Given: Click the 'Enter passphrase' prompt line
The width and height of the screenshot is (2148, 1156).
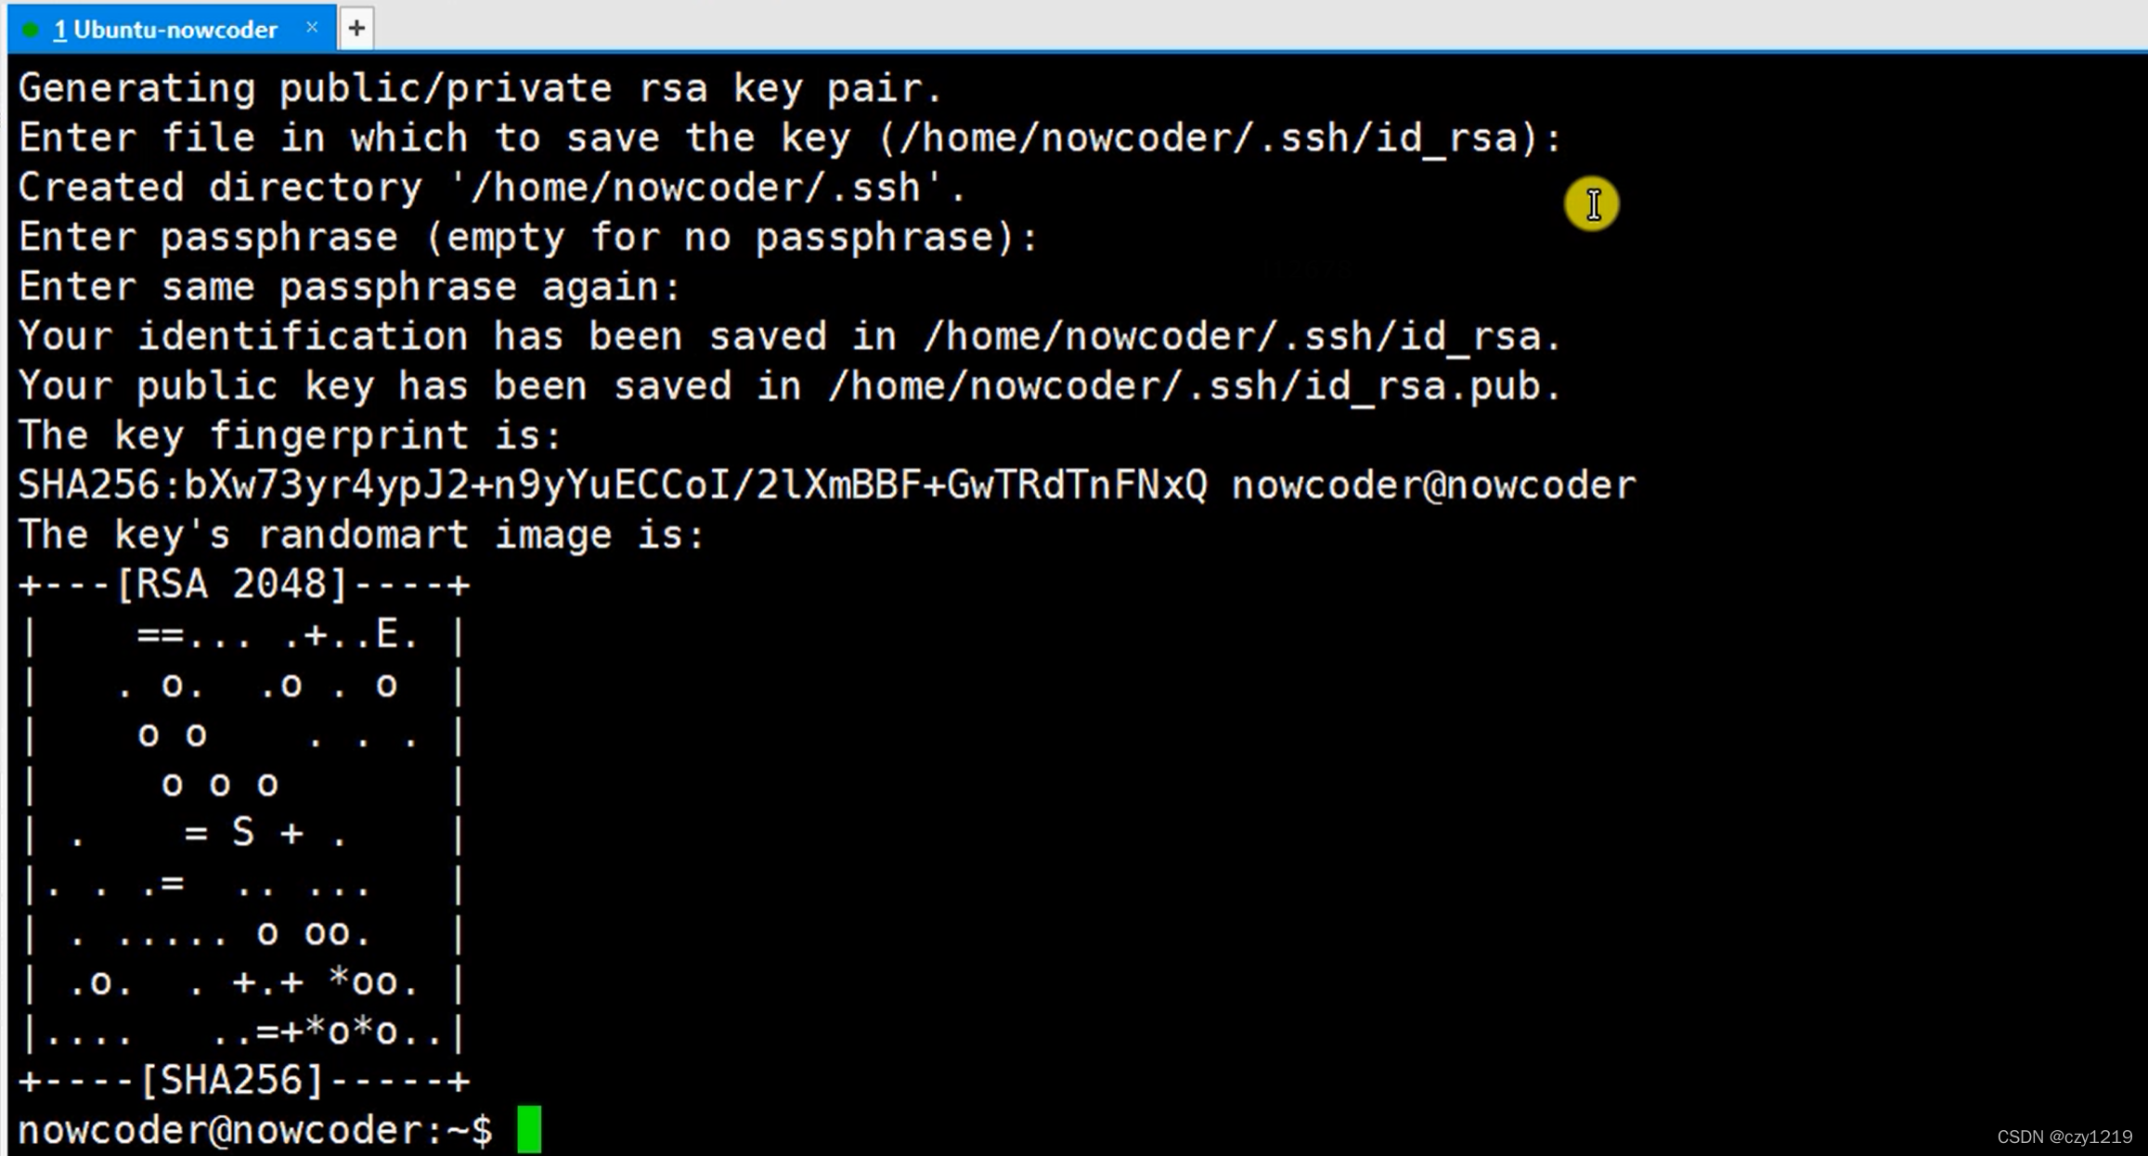Looking at the screenshot, I should tap(527, 237).
